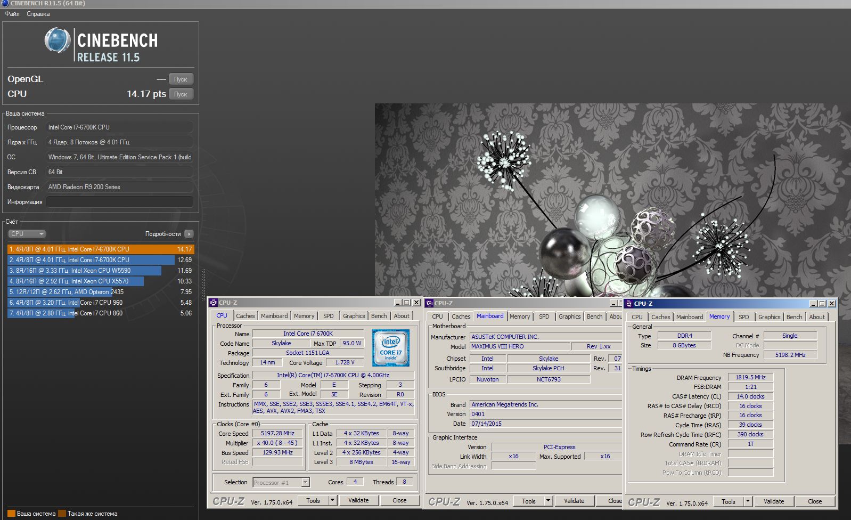
Task: Click the Cinebench R11.5 title bar icon
Action: [5, 3]
